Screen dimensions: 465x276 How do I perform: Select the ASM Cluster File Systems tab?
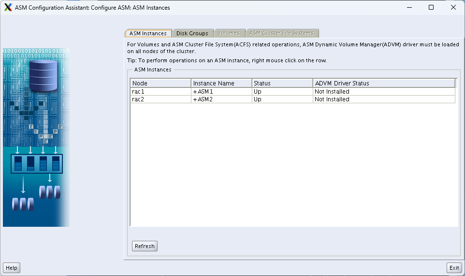click(282, 33)
